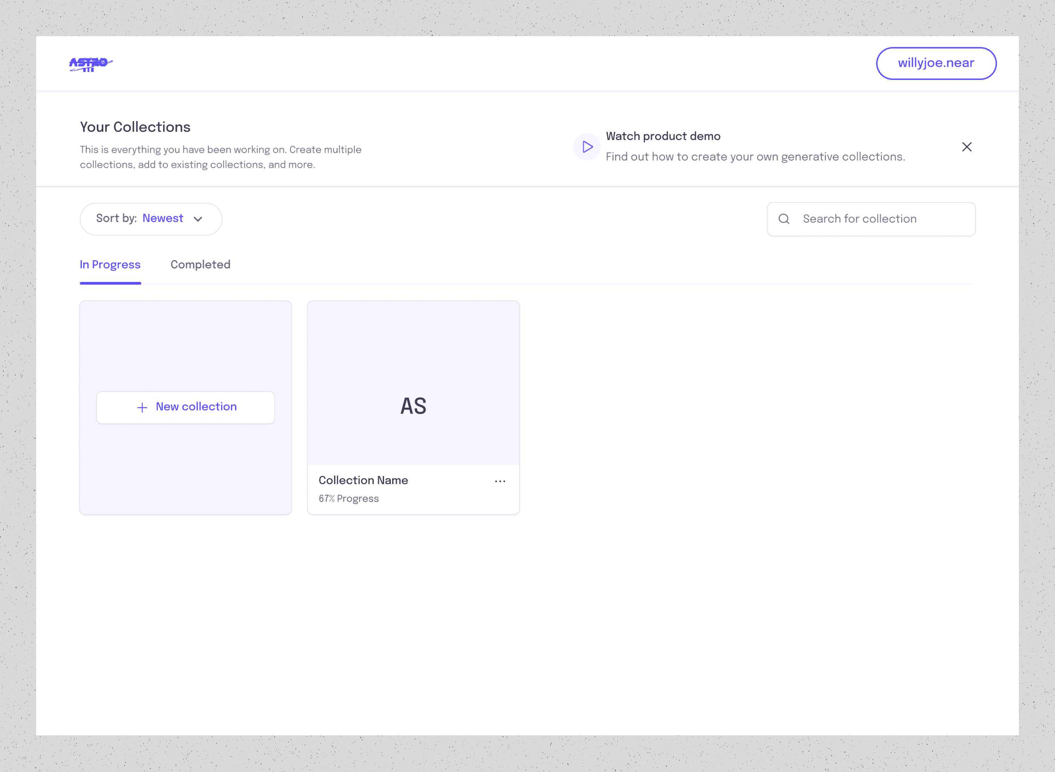The image size is (1055, 772).
Task: Open the three-dot menu on Collection Name
Action: pos(500,481)
